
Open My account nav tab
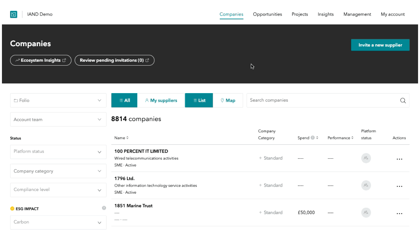coord(393,14)
